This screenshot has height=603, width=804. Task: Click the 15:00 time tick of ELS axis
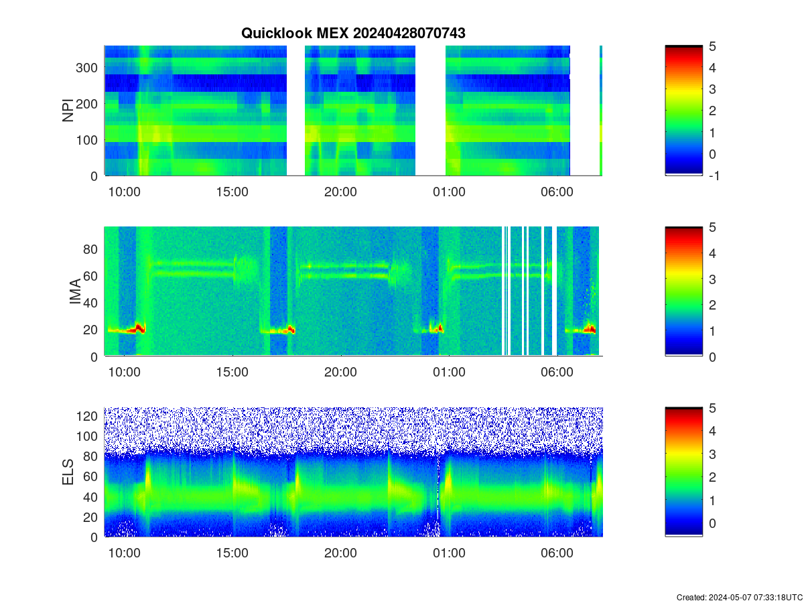[232, 553]
